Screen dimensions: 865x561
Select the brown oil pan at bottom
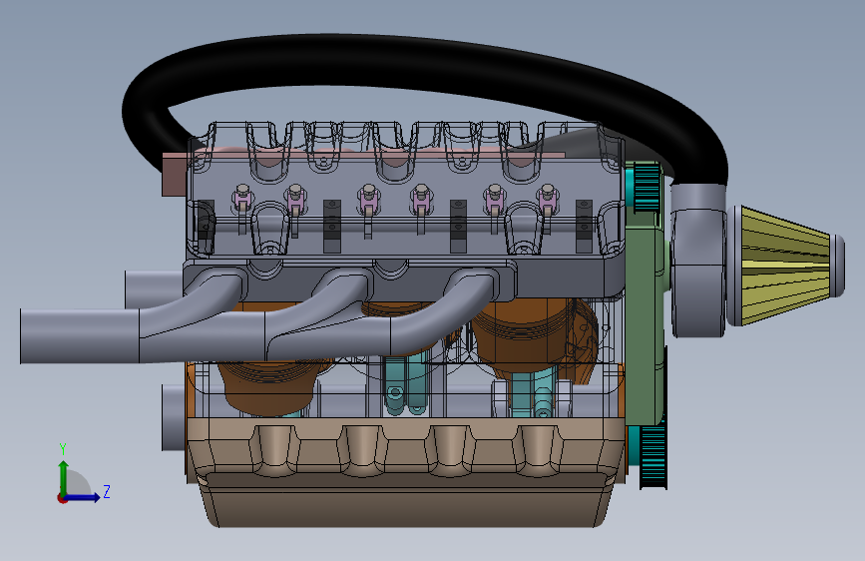pyautogui.click(x=407, y=472)
